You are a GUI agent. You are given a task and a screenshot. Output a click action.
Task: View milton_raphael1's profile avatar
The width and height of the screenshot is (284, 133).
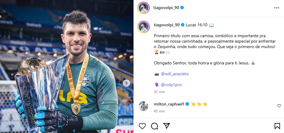(x=144, y=106)
